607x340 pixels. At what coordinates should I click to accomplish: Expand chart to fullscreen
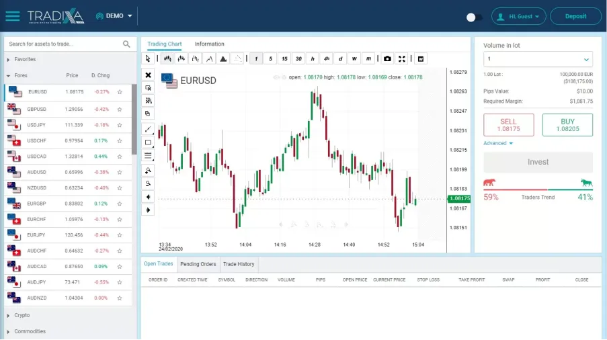tap(402, 58)
